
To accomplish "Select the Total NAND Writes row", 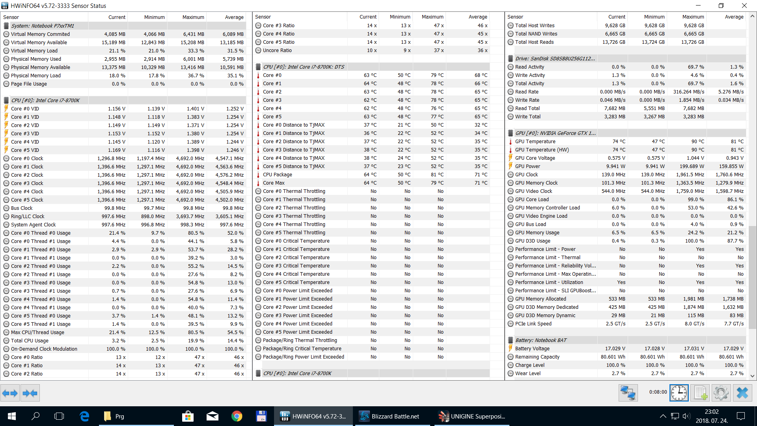I will point(626,34).
